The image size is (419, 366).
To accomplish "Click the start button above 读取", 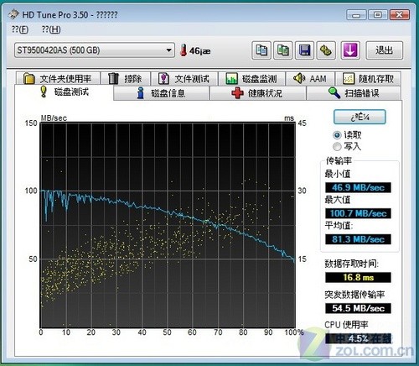I will coord(360,117).
